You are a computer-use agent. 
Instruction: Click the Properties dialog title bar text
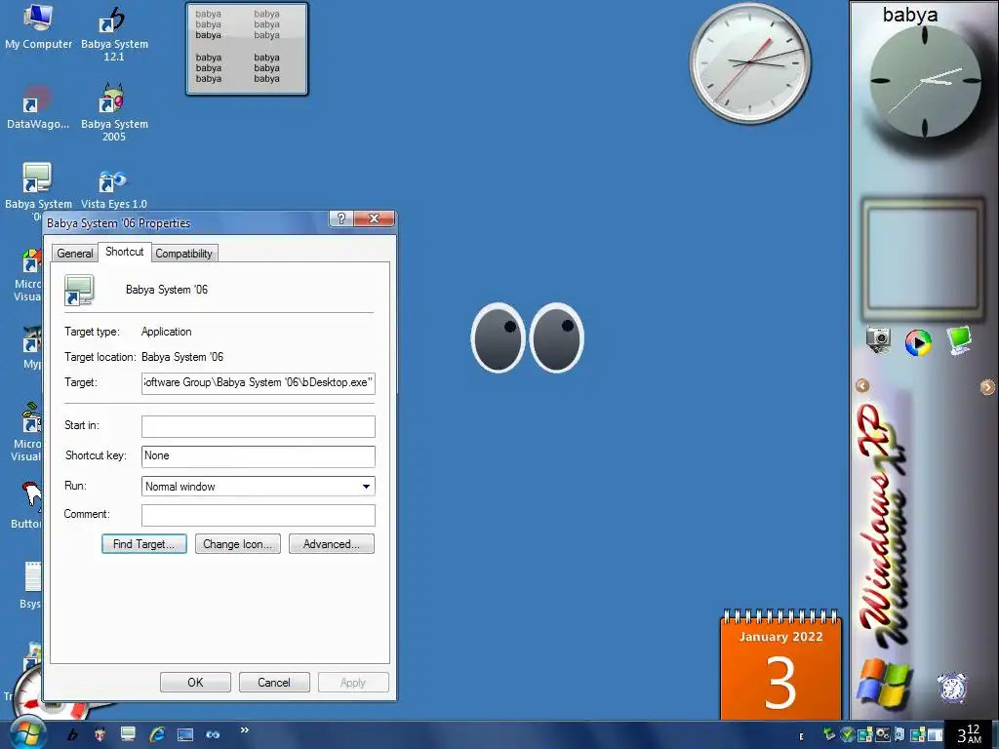(118, 223)
